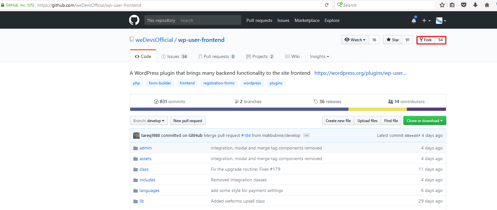Go to the browser home icon
The height and width of the screenshot is (210, 497).
[x=487, y=5]
